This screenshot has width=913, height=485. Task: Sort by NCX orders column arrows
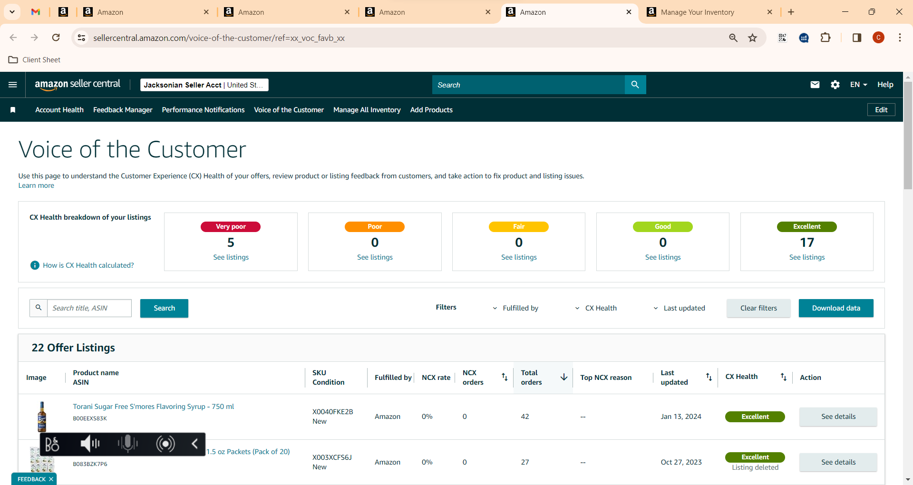click(x=505, y=377)
